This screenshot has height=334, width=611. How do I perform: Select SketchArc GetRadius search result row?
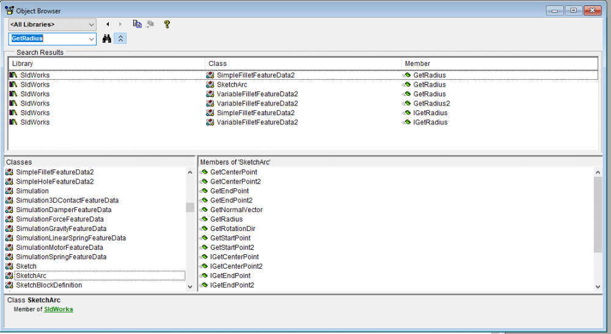pyautogui.click(x=303, y=84)
